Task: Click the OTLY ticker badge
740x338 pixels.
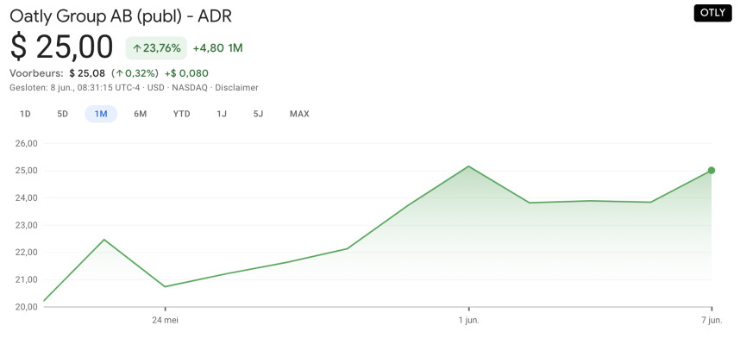Action: 712,13
